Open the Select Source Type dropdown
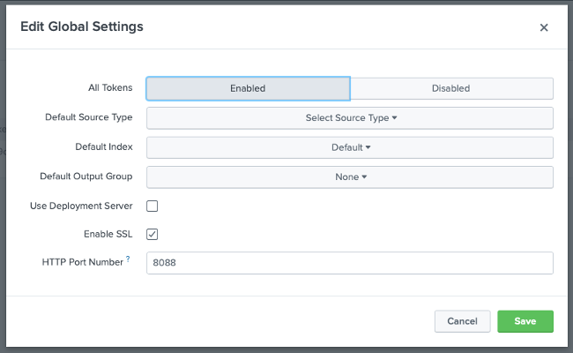The height and width of the screenshot is (353, 573). pyautogui.click(x=350, y=117)
